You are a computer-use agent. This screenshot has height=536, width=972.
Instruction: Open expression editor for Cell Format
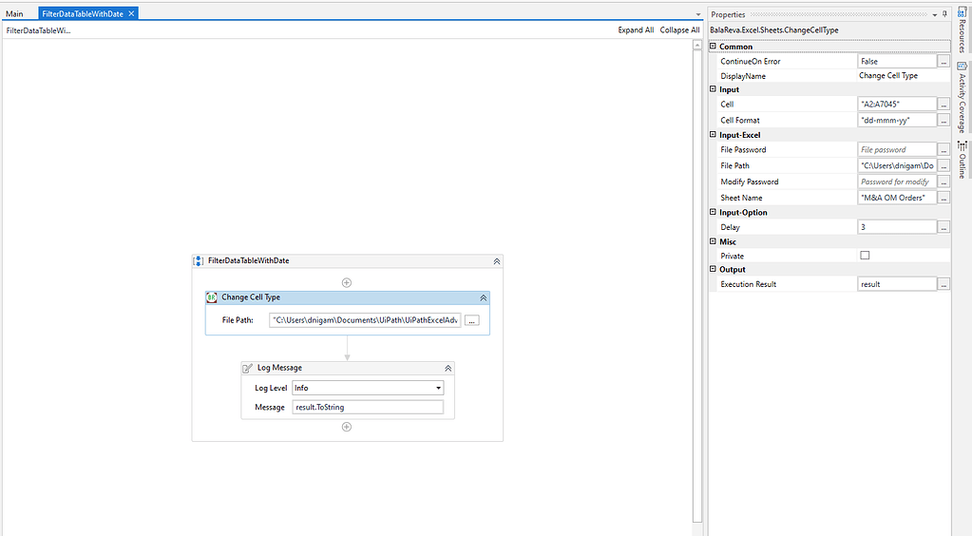[943, 121]
